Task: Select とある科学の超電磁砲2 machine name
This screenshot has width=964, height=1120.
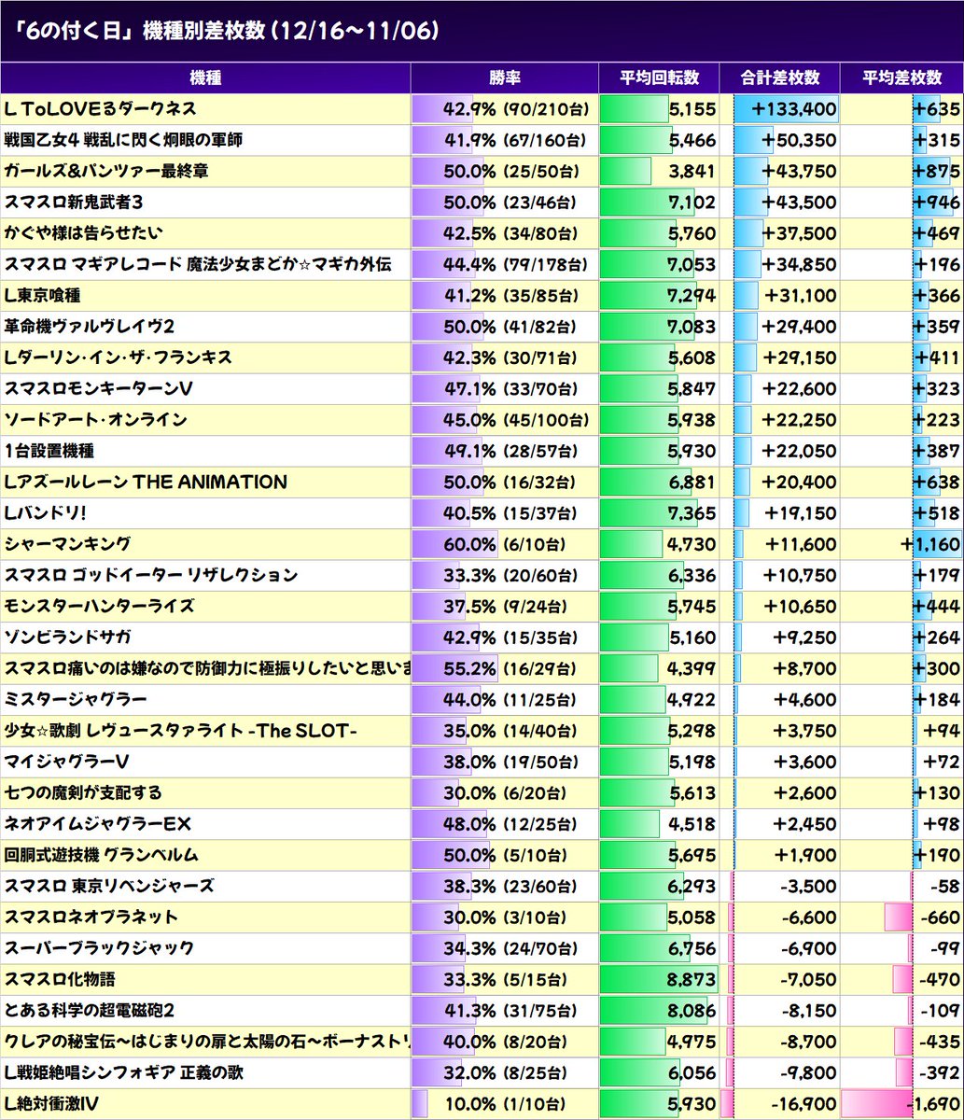Action: 90,1010
